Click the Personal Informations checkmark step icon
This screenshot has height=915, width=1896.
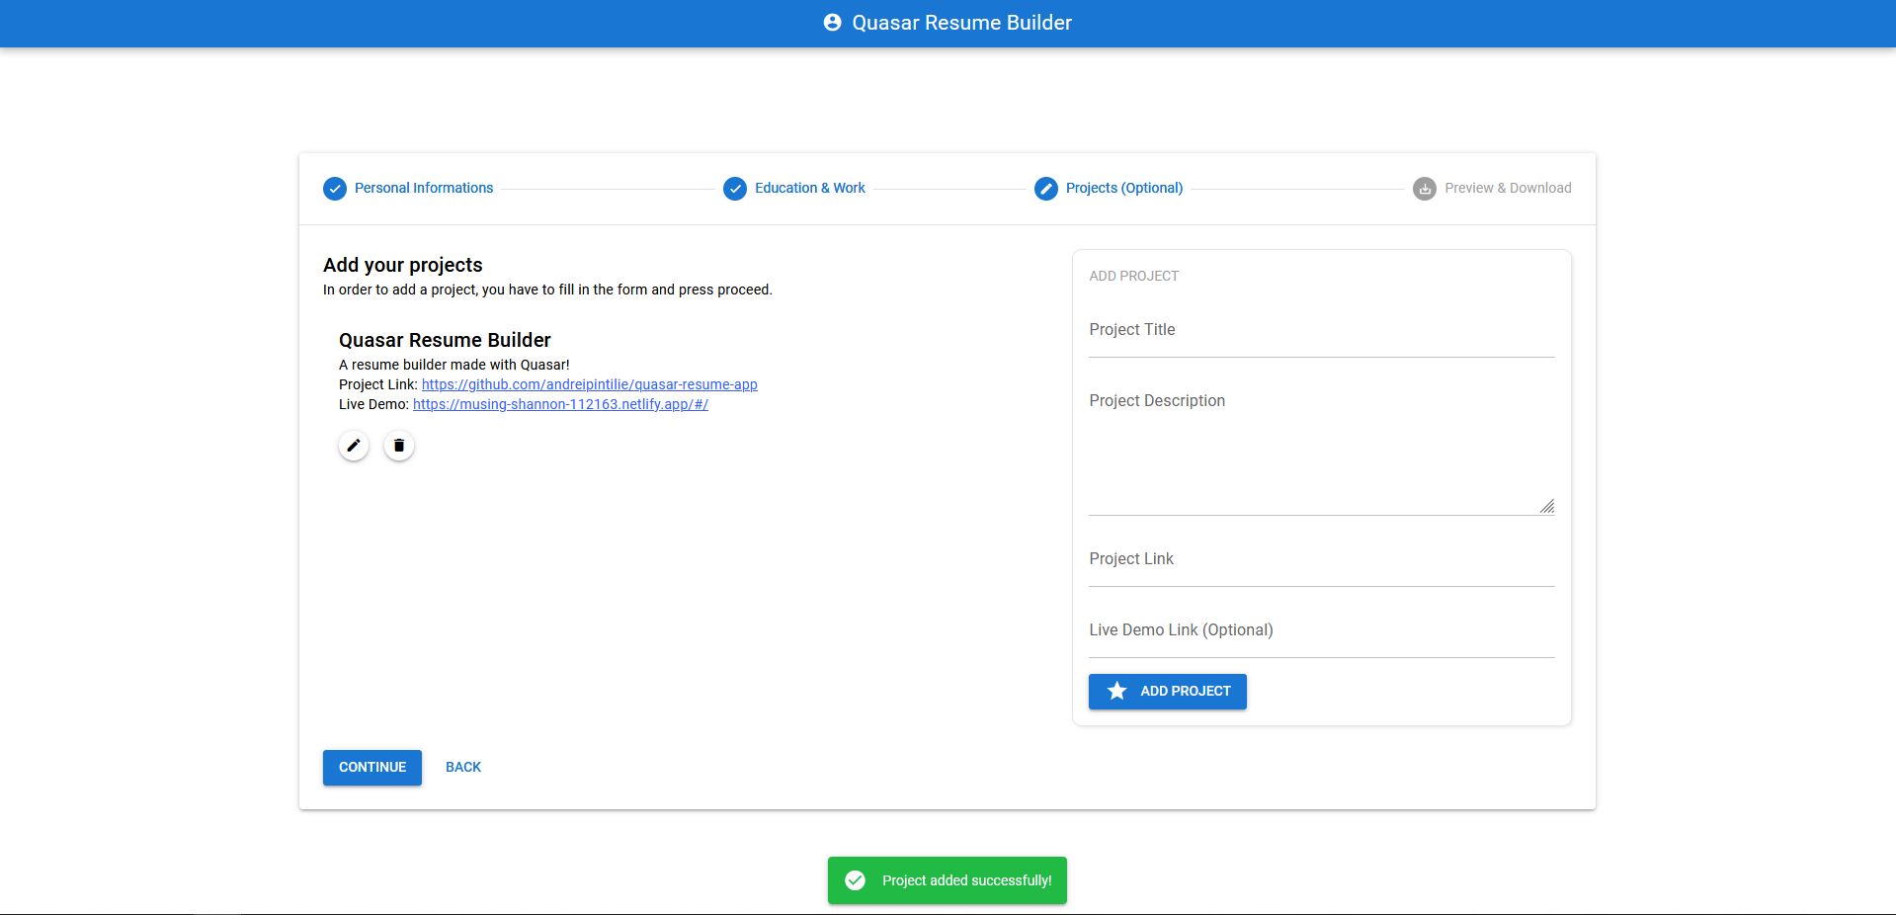335,189
